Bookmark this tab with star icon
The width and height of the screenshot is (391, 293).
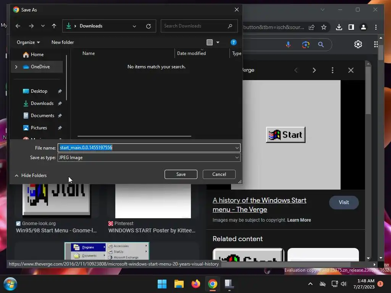pos(324,27)
